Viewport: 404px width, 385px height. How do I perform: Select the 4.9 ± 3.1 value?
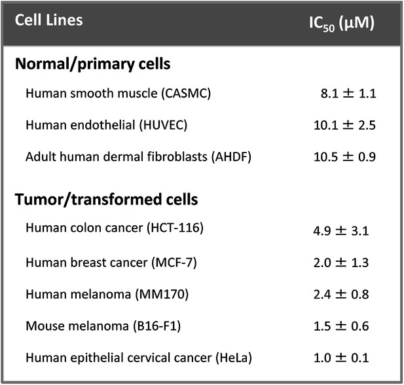[341, 231]
